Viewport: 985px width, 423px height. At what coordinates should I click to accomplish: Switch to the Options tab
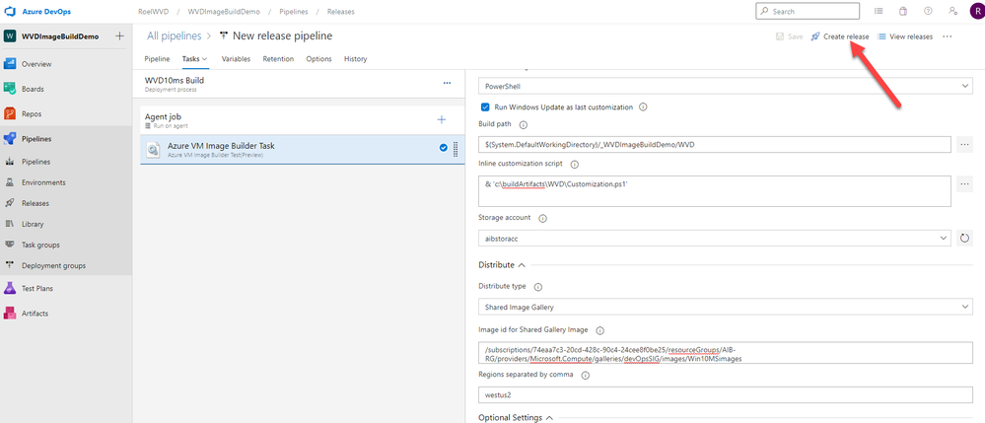point(318,59)
